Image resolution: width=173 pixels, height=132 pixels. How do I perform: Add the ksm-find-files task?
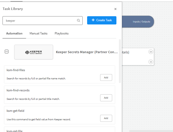coord(106,78)
